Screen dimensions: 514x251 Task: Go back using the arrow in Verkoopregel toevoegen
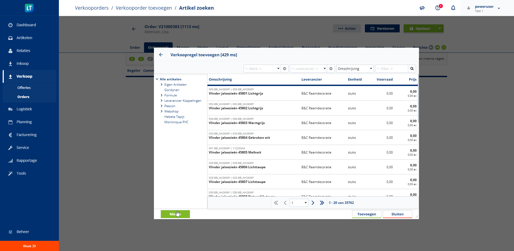(161, 55)
